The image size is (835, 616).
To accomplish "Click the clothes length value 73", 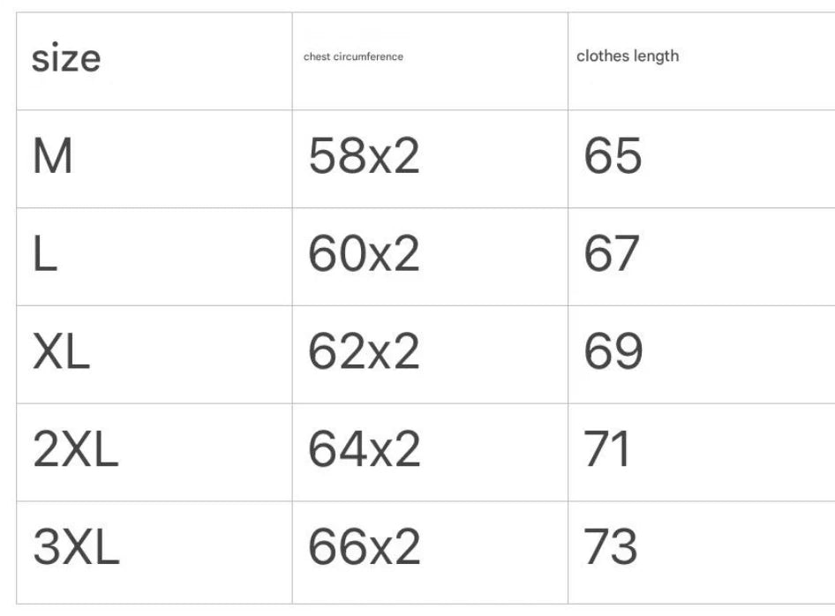I will coord(611,549).
